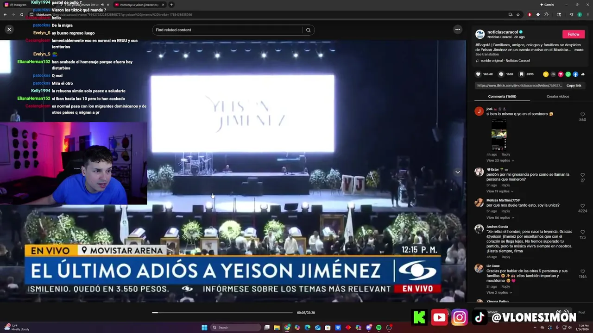Image resolution: width=593 pixels, height=333 pixels.
Task: Click the yellow repost icon
Action: pyautogui.click(x=546, y=74)
